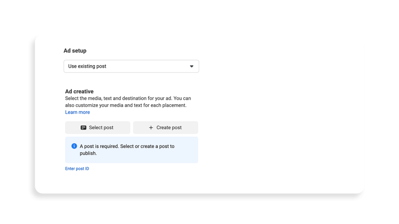Click the Ad setup heading
The width and height of the screenshot is (399, 224).
(75, 51)
